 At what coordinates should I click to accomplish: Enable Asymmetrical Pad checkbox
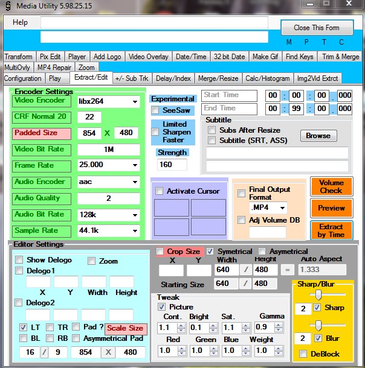[76, 338]
